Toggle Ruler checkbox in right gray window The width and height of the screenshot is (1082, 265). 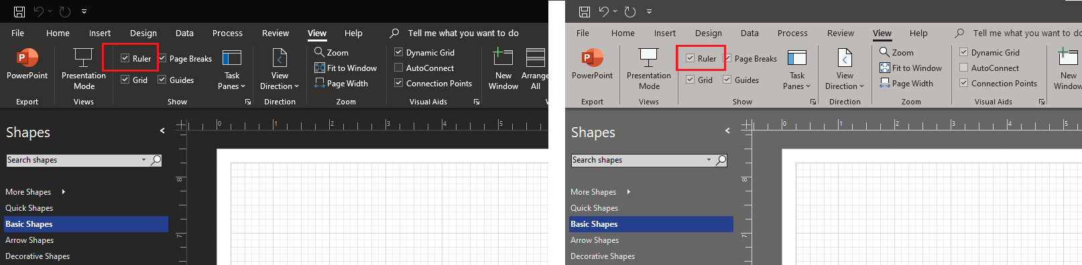pos(690,58)
